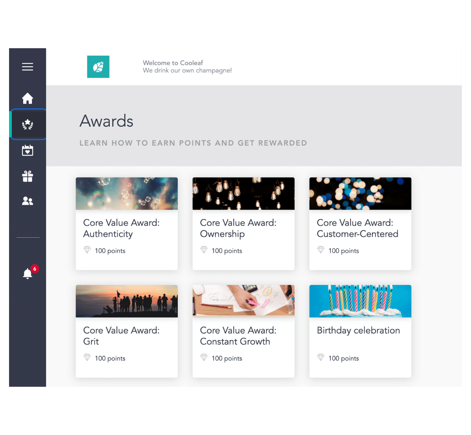
Task: Open the events calendar icon
Action: tap(28, 150)
